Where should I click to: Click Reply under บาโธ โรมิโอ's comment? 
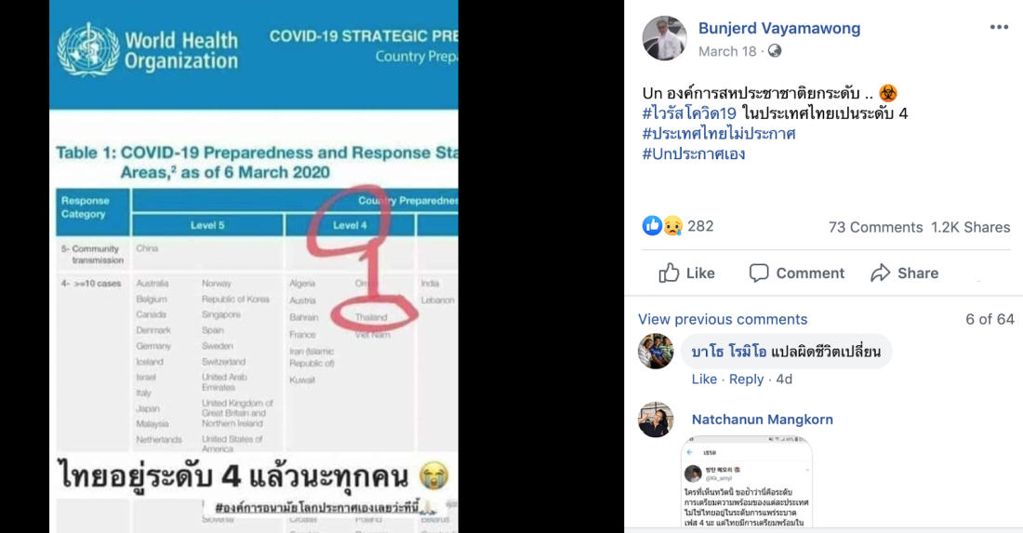click(746, 379)
